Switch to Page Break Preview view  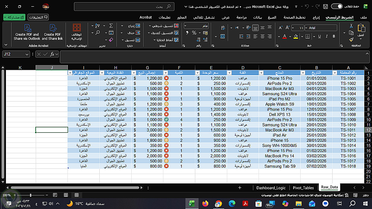(55, 195)
